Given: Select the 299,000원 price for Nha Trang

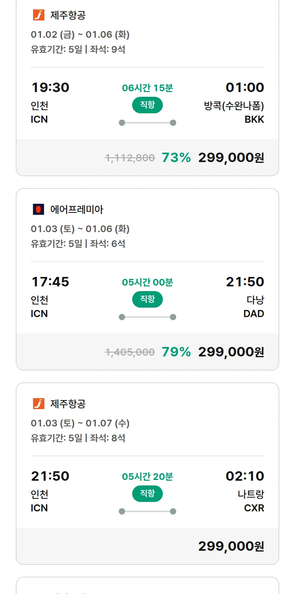Looking at the screenshot, I should click(x=231, y=546).
